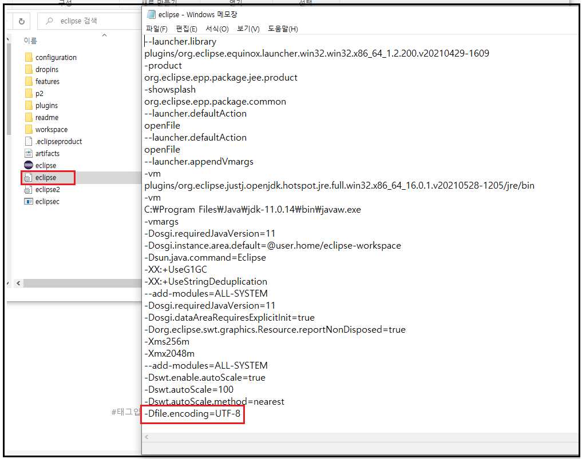Image resolution: width=582 pixels, height=459 pixels.
Task: Click the org.eclipse.epp.package.common line
Action: (215, 102)
